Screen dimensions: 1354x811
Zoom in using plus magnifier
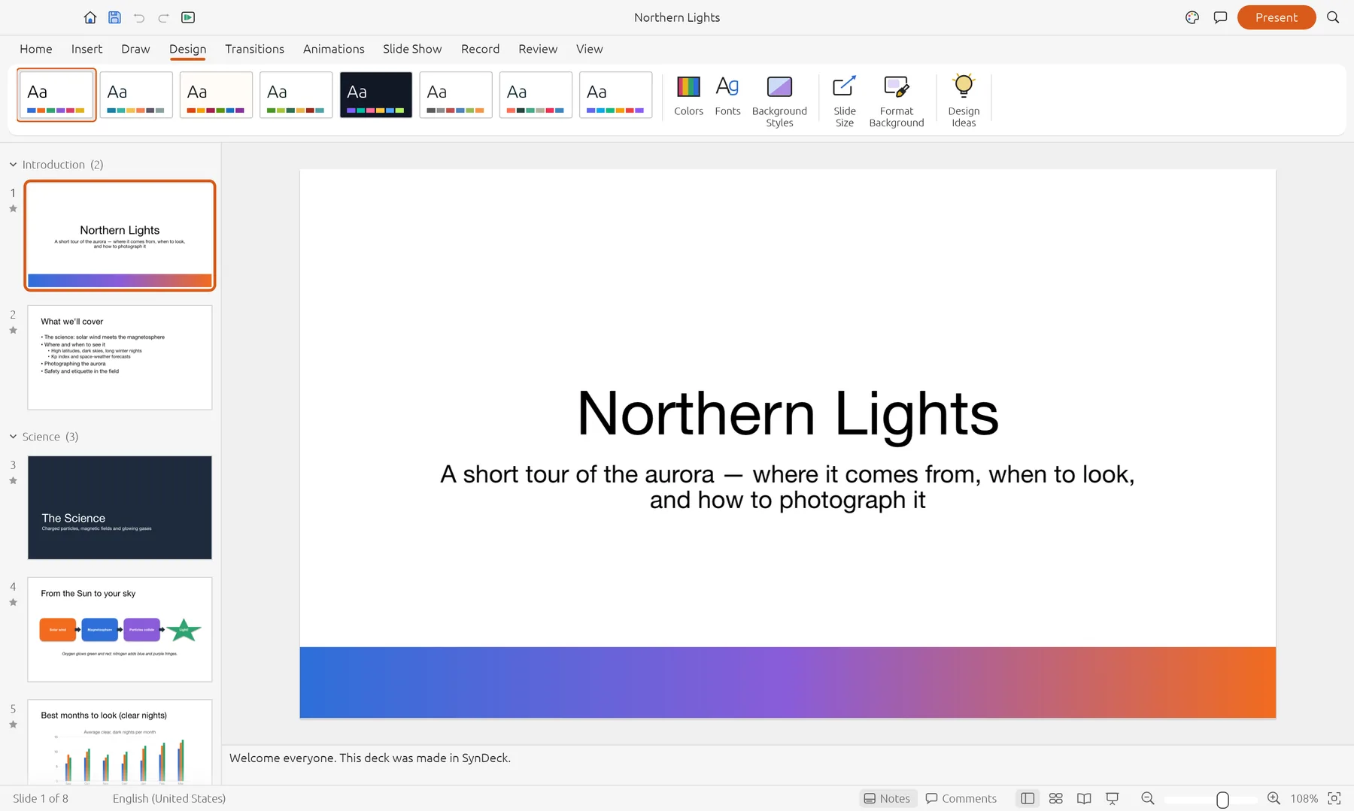coord(1274,798)
